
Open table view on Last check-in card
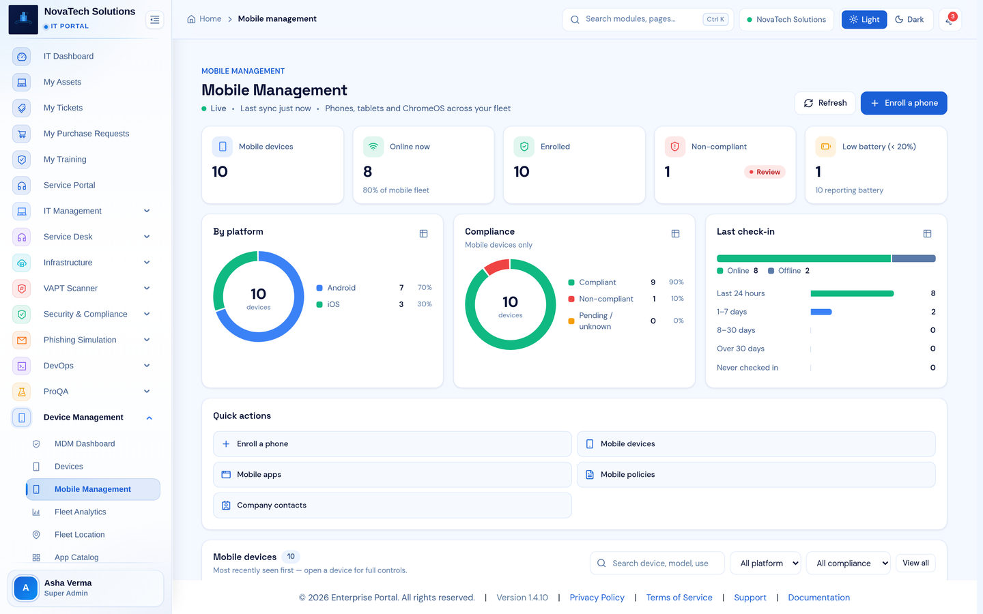tap(927, 233)
